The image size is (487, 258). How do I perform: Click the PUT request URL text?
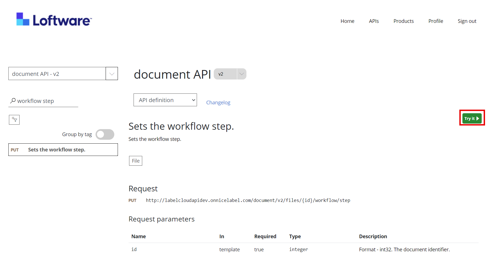tap(248, 200)
